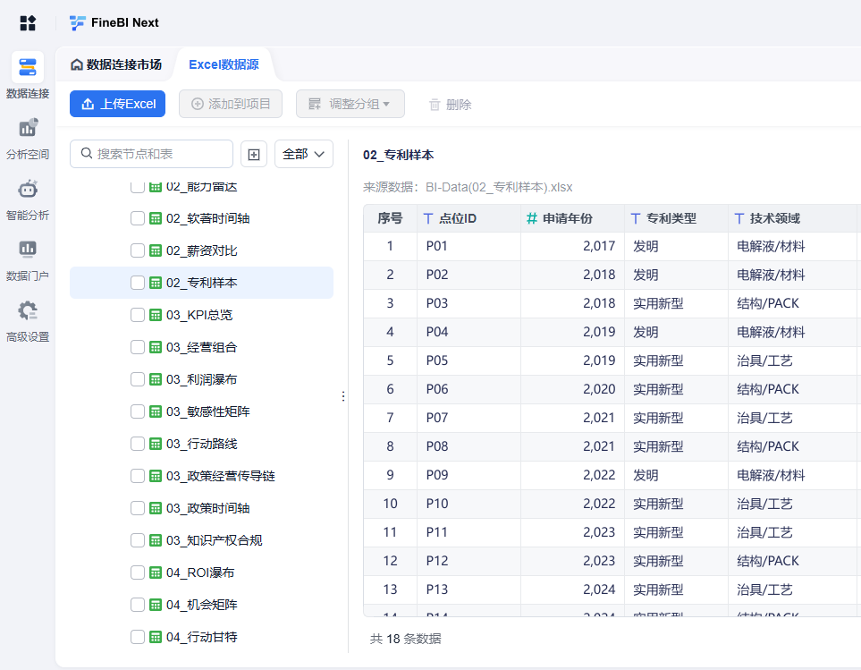Click 发明 in row 4
The height and width of the screenshot is (670, 861).
click(646, 332)
